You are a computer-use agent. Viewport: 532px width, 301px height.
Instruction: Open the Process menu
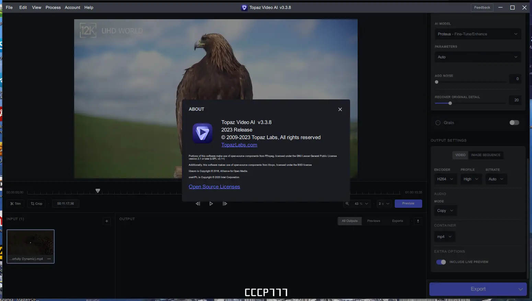point(53,7)
